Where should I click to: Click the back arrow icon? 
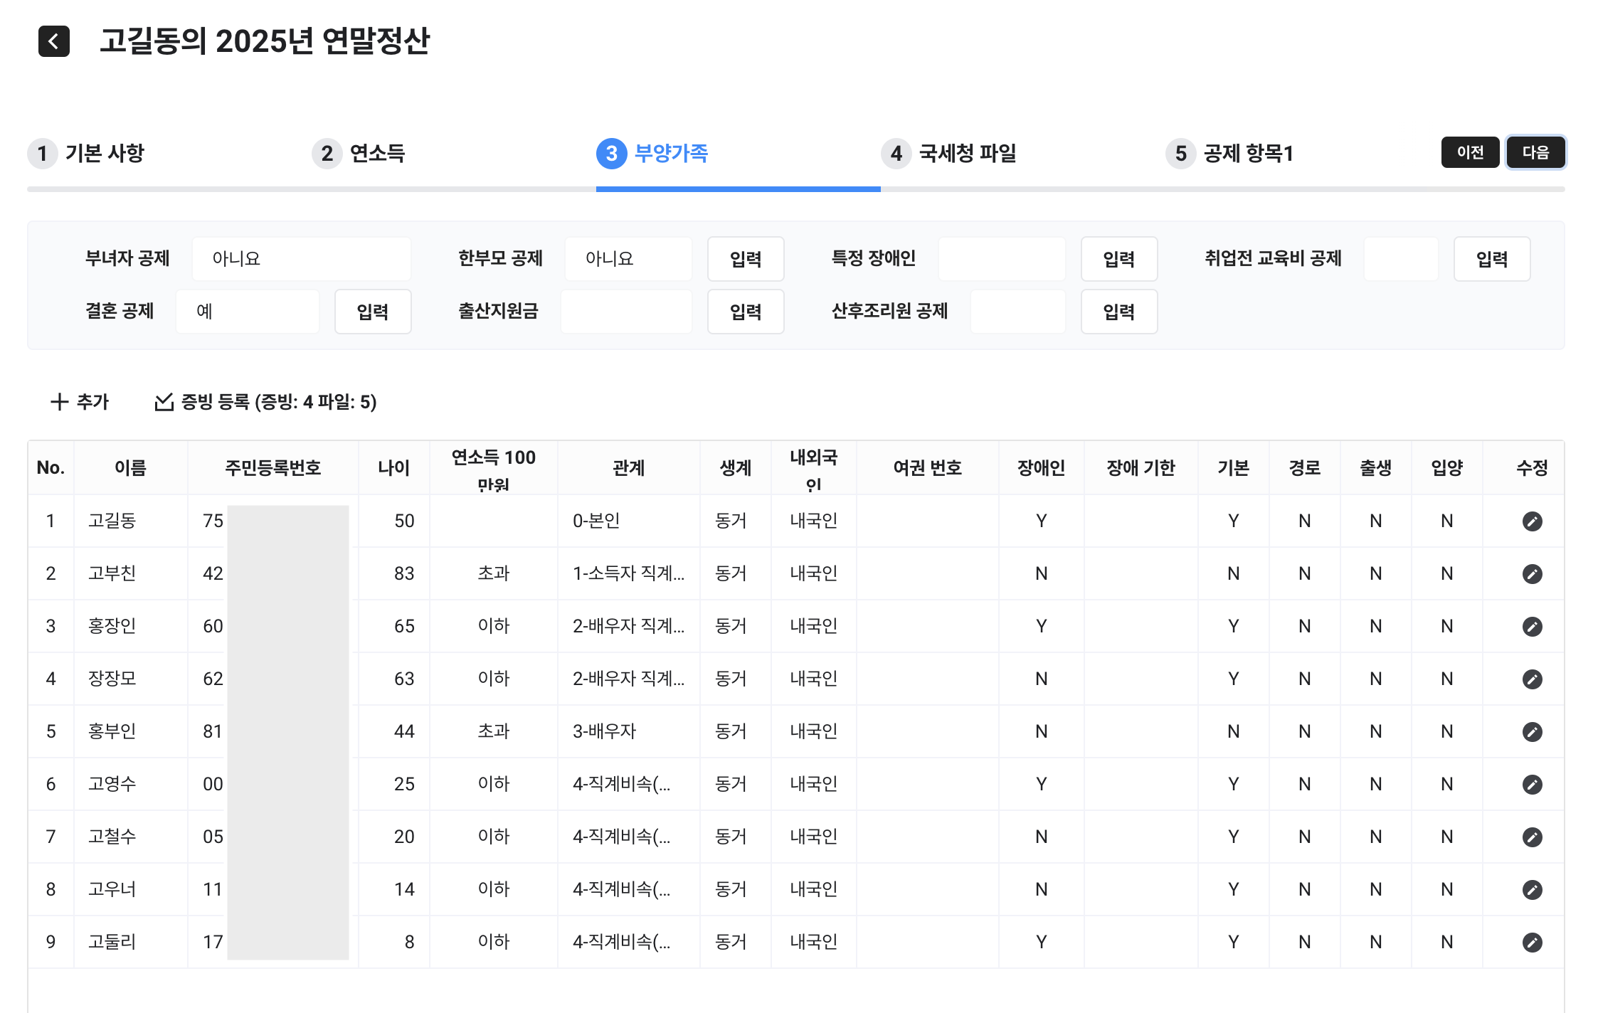pyautogui.click(x=54, y=41)
